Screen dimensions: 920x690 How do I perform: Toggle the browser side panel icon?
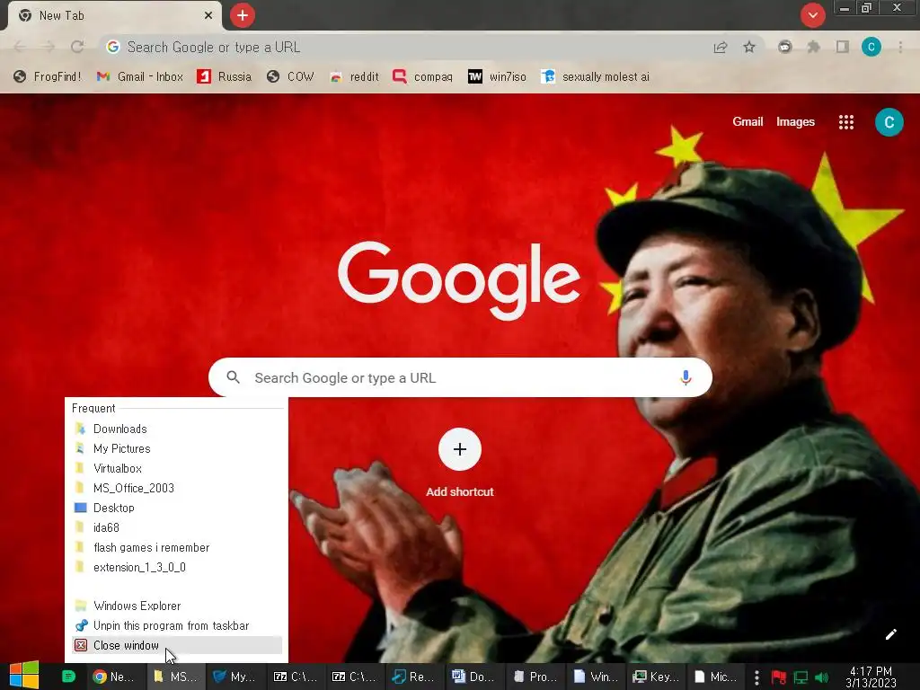tap(843, 47)
